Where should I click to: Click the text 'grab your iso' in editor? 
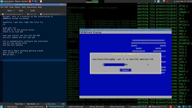(x=9, y=28)
